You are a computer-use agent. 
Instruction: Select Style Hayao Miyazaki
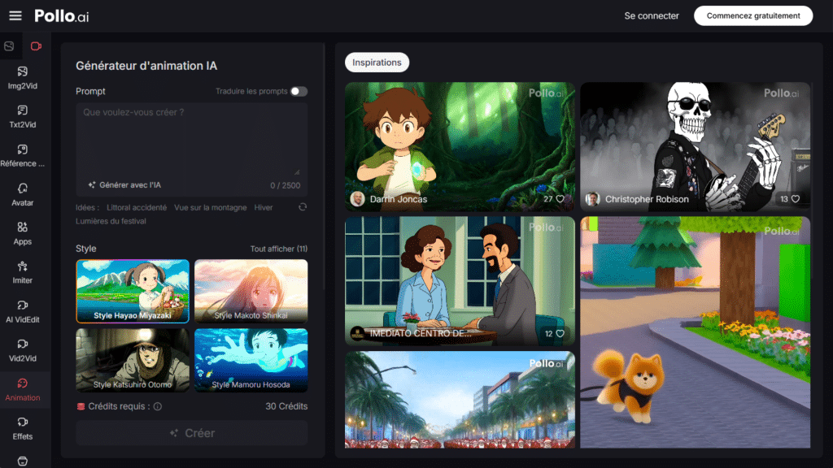tap(133, 292)
